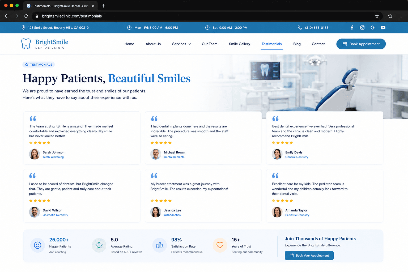Click the heart icon beside Years of Trust
Viewport: 408px width, 272px height.
point(220,245)
